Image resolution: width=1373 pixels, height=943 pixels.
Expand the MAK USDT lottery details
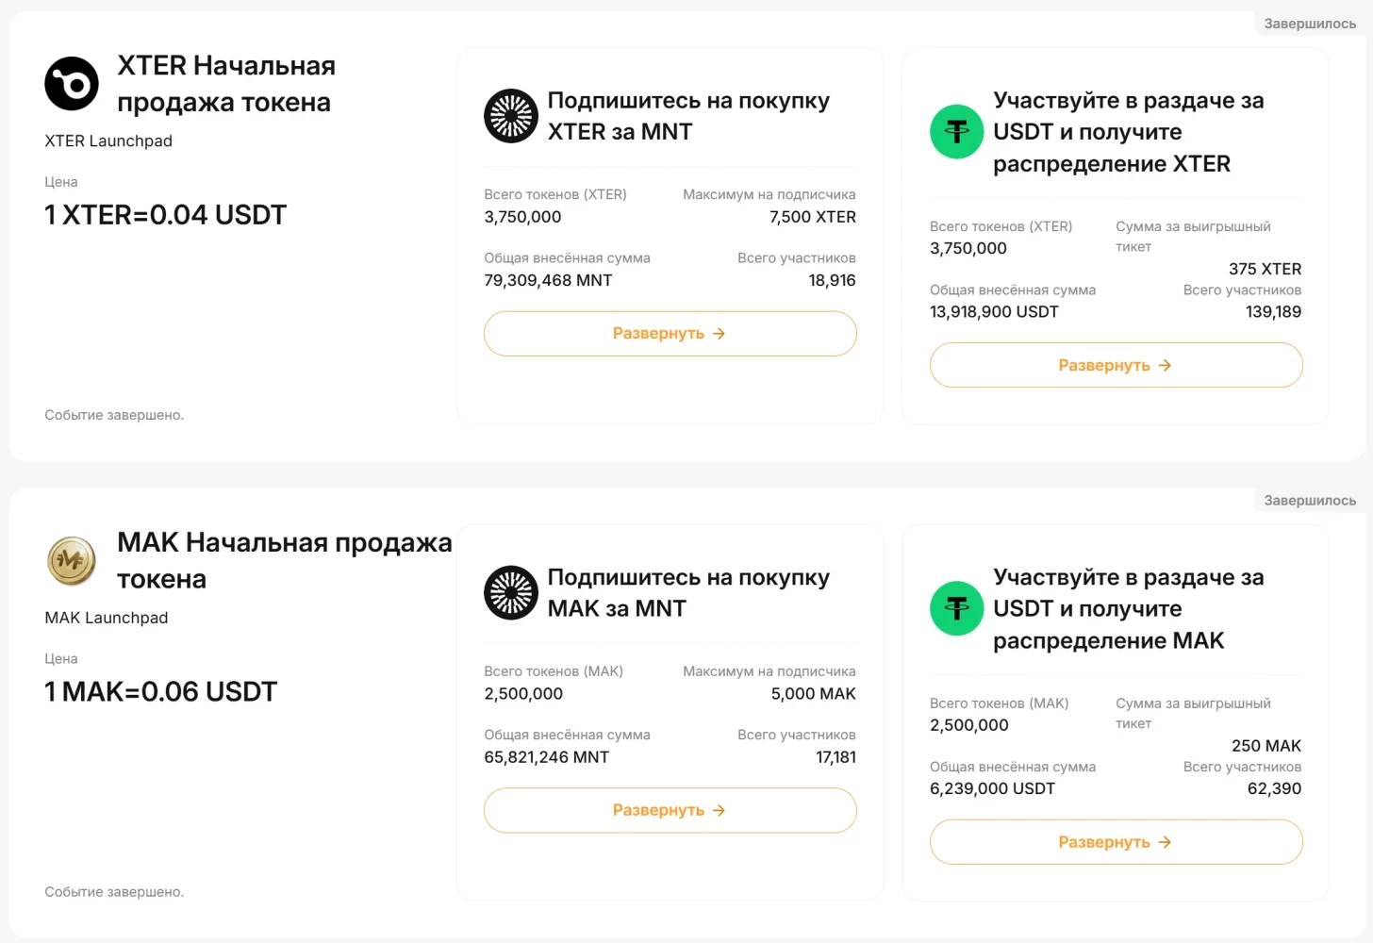[1116, 842]
